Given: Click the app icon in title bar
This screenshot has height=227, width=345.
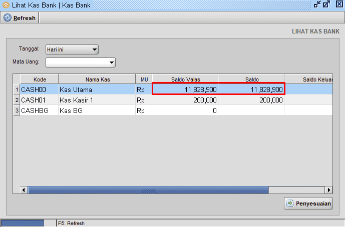Looking at the screenshot, I should (x=6, y=4).
